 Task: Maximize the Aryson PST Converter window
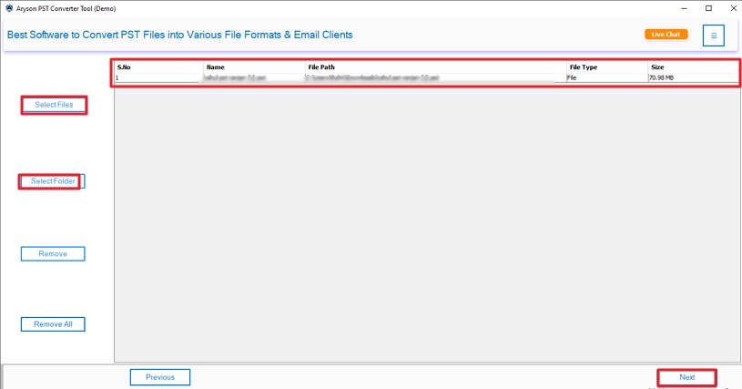pyautogui.click(x=708, y=8)
